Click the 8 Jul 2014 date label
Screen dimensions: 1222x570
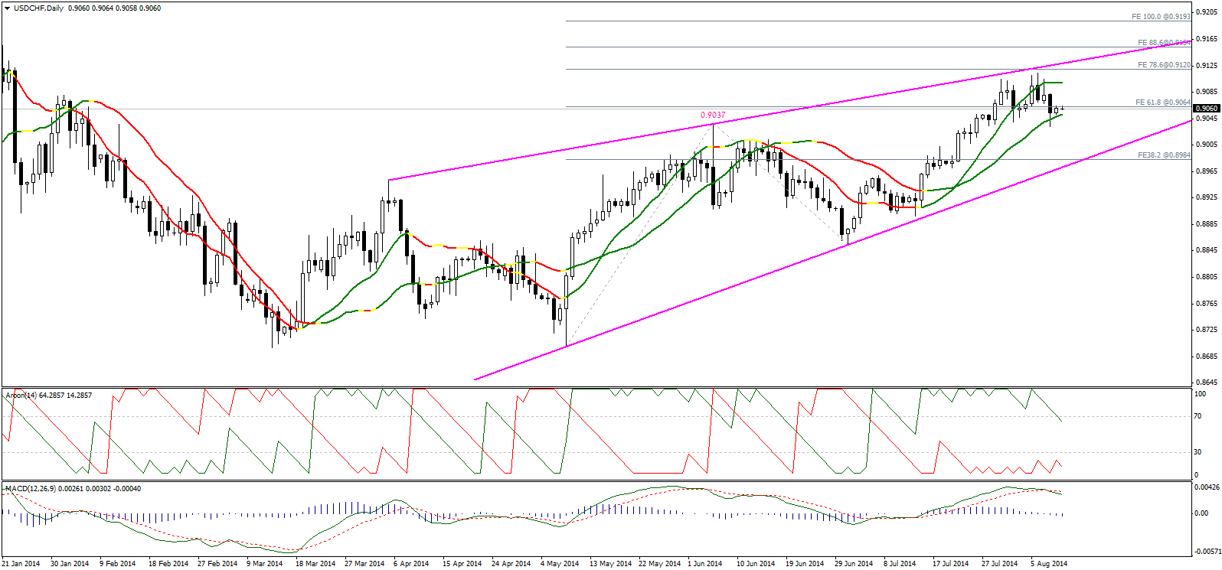point(900,564)
